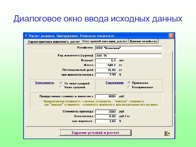This screenshot has height=147, width=196.
Task: Click the 'Продуктивная стоимость животного' field 8000
Action: pyautogui.click(x=106, y=96)
